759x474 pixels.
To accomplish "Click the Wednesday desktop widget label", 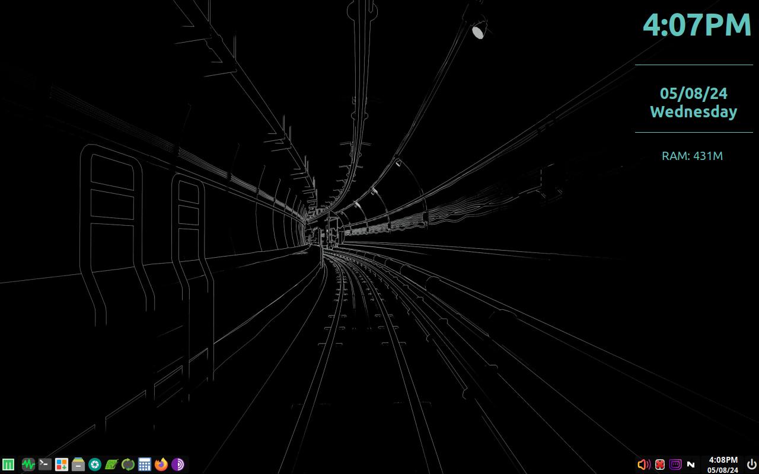I will click(x=693, y=111).
